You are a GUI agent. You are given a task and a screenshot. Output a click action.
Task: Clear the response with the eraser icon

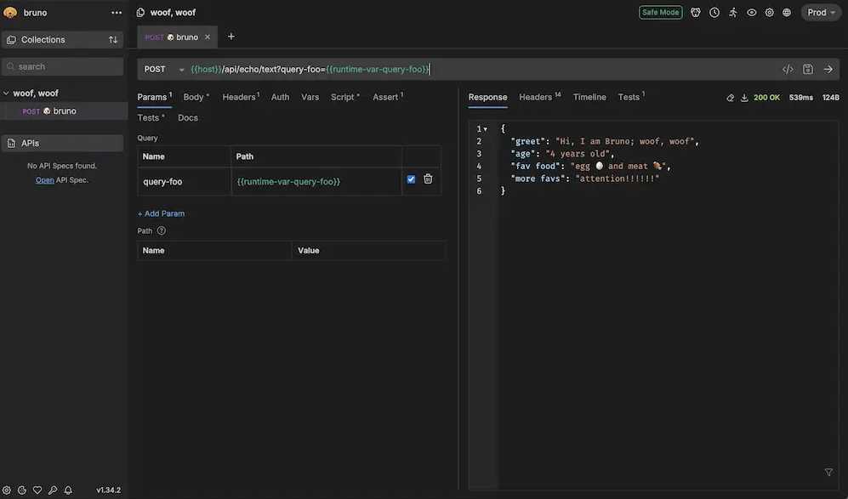(730, 98)
